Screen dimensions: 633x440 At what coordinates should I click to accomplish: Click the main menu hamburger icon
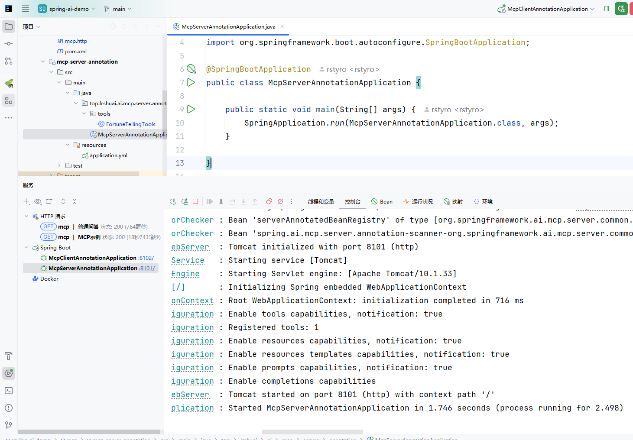click(26, 9)
